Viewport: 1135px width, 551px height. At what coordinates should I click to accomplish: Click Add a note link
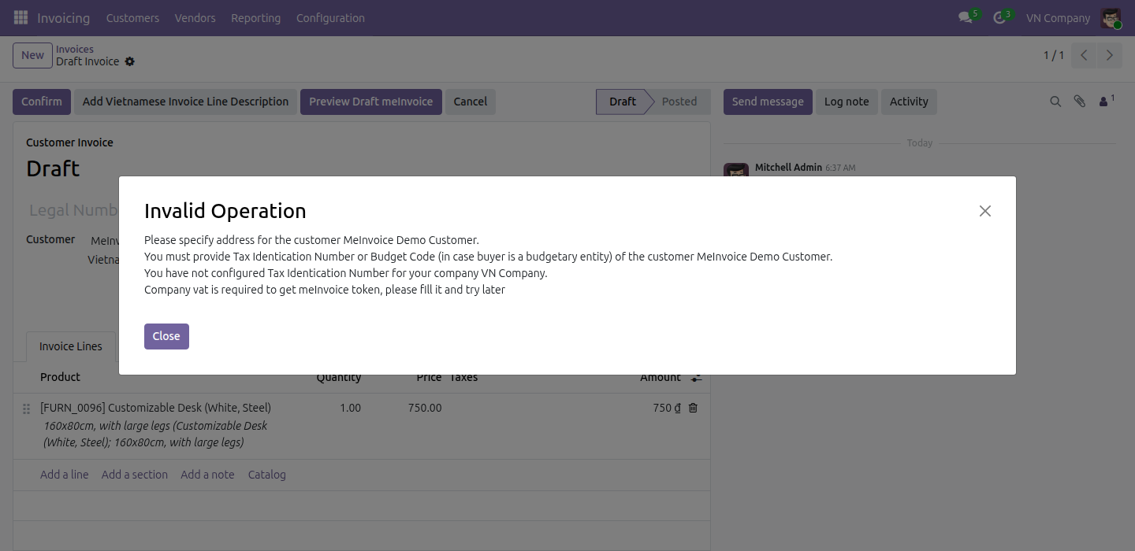coord(207,475)
